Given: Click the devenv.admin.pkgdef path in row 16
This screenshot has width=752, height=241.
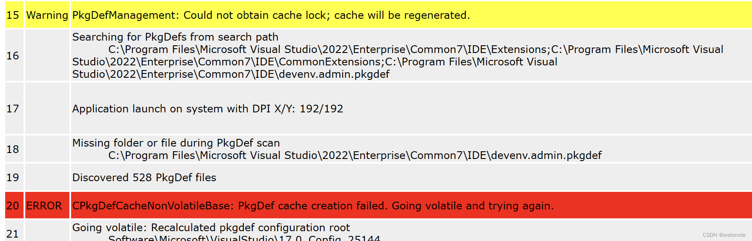Looking at the screenshot, I should pos(231,74).
